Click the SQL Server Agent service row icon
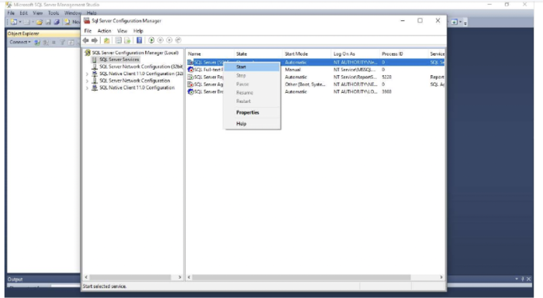Screen dimensions: 543x298 [191, 84]
